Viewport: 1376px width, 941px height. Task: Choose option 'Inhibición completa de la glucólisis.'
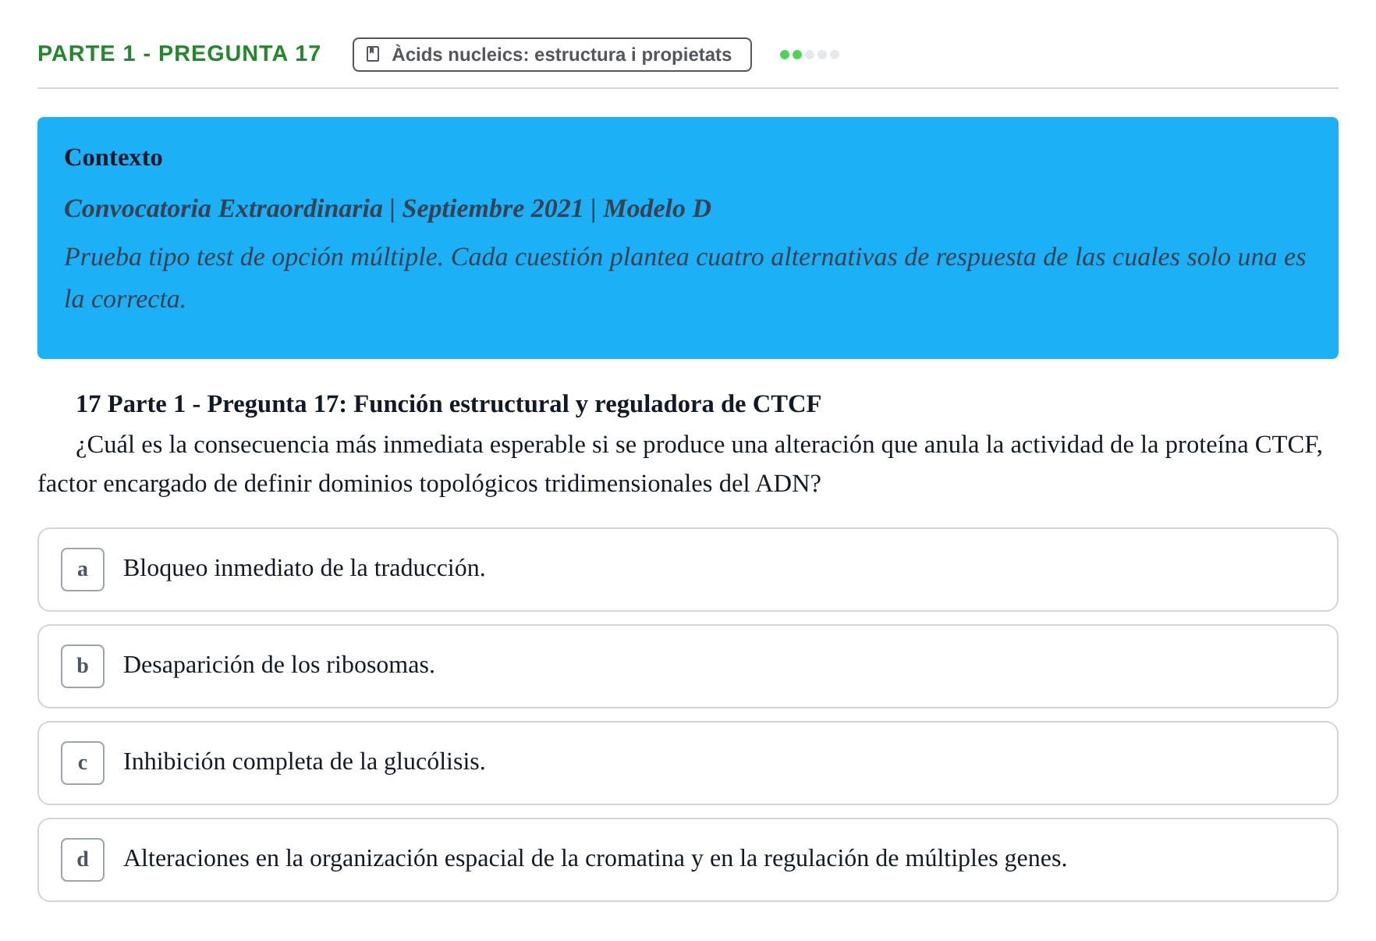pyautogui.click(x=687, y=763)
